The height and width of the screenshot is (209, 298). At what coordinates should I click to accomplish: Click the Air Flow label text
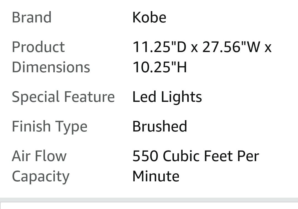pos(39,156)
